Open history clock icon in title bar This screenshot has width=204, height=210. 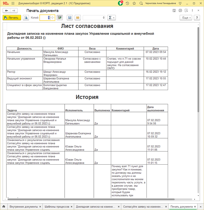pos(127,3)
